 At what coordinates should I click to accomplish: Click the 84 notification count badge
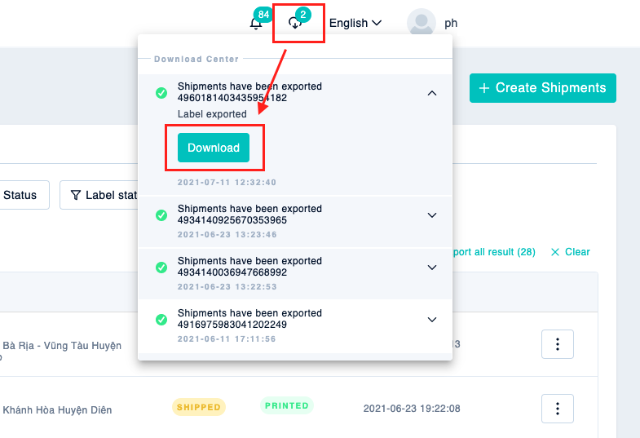pyautogui.click(x=263, y=15)
